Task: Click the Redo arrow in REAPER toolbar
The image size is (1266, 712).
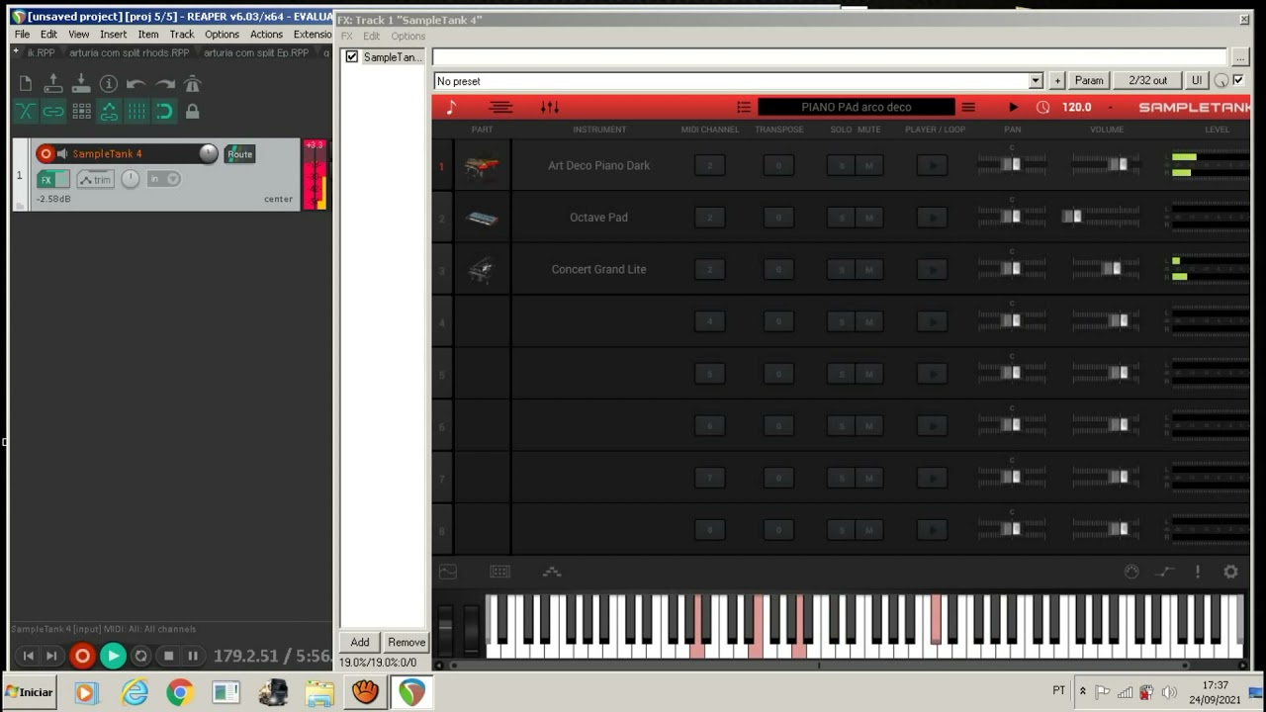Action: pyautogui.click(x=165, y=84)
